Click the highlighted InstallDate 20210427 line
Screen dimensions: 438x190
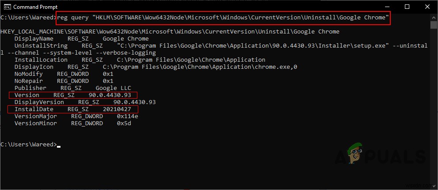pyautogui.click(x=73, y=109)
